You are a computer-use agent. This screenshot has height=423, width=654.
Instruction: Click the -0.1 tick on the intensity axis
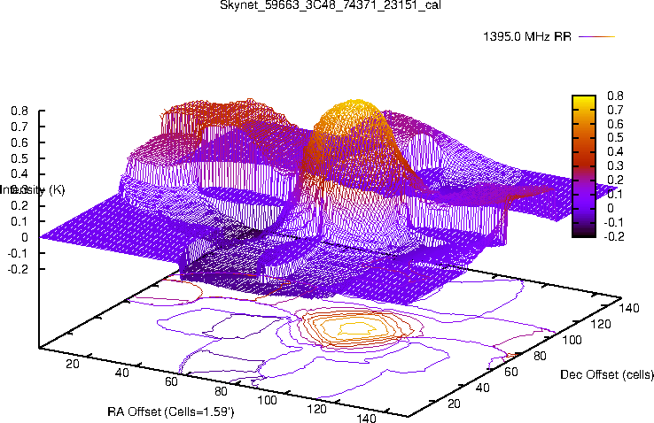coord(18,254)
